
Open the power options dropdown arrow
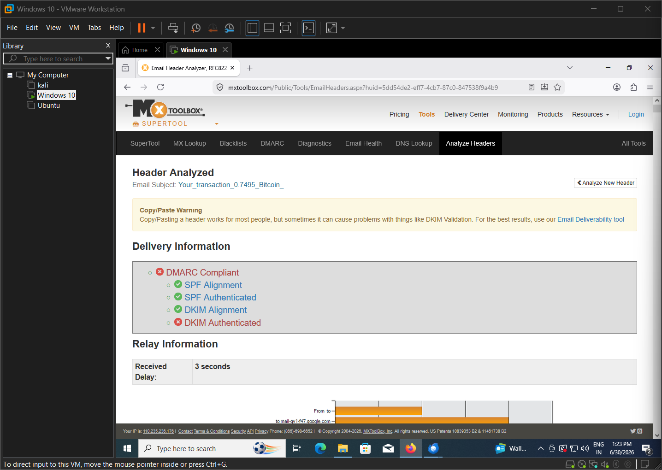(x=153, y=28)
